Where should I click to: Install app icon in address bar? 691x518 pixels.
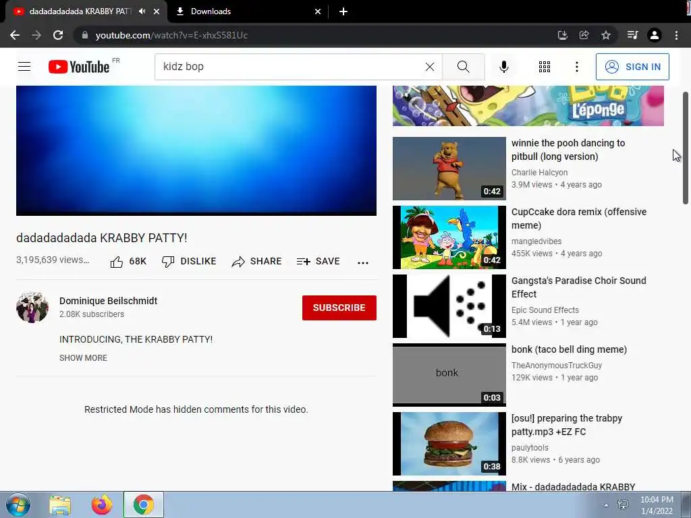562,35
